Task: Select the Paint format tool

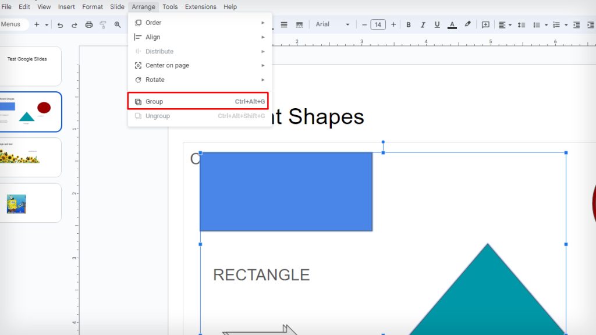Action: pyautogui.click(x=103, y=24)
